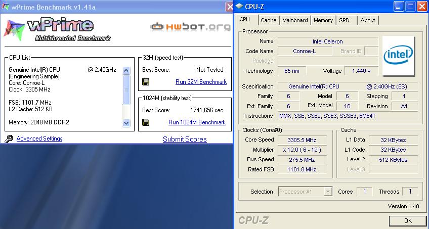Click the CPU List scroll down arrow

pyautogui.click(x=126, y=123)
